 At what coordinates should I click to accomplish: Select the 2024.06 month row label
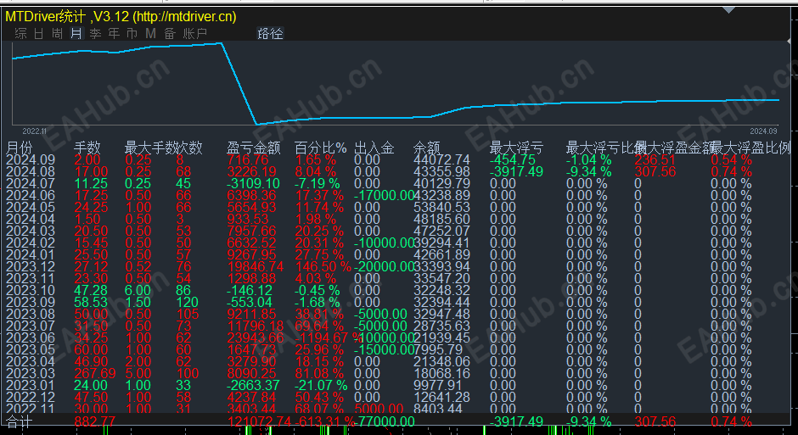[x=31, y=196]
